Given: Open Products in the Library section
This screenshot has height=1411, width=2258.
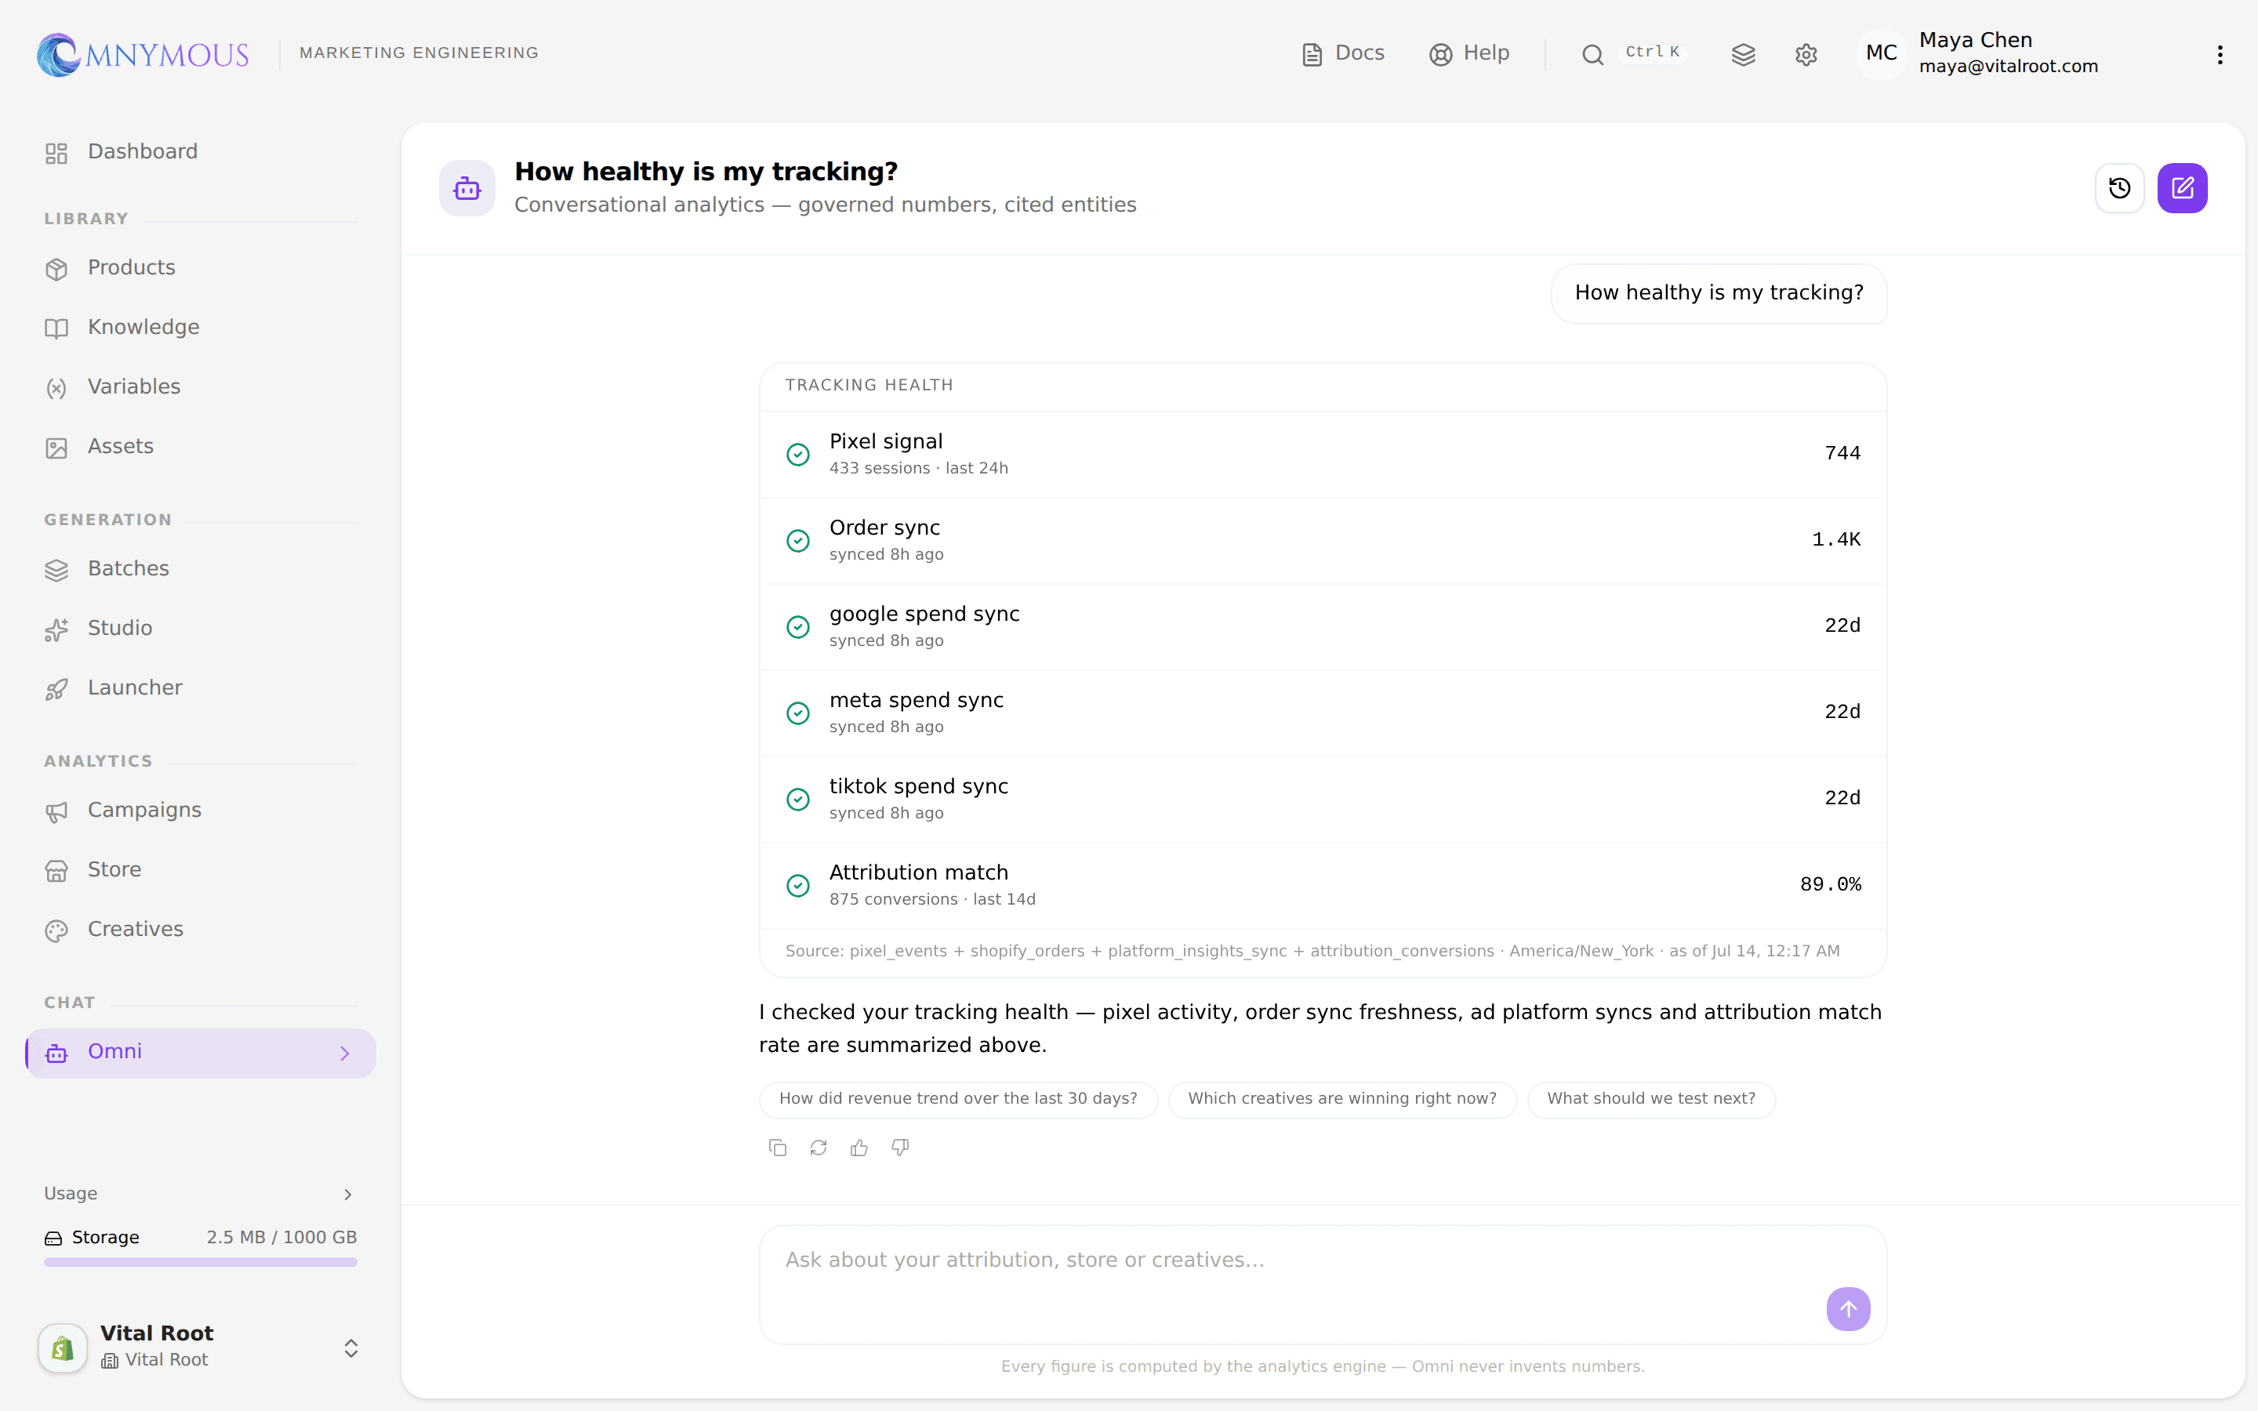Looking at the screenshot, I should click(x=201, y=268).
